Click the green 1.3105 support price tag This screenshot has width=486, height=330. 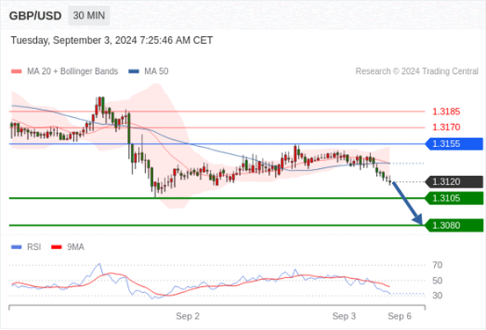(x=454, y=198)
